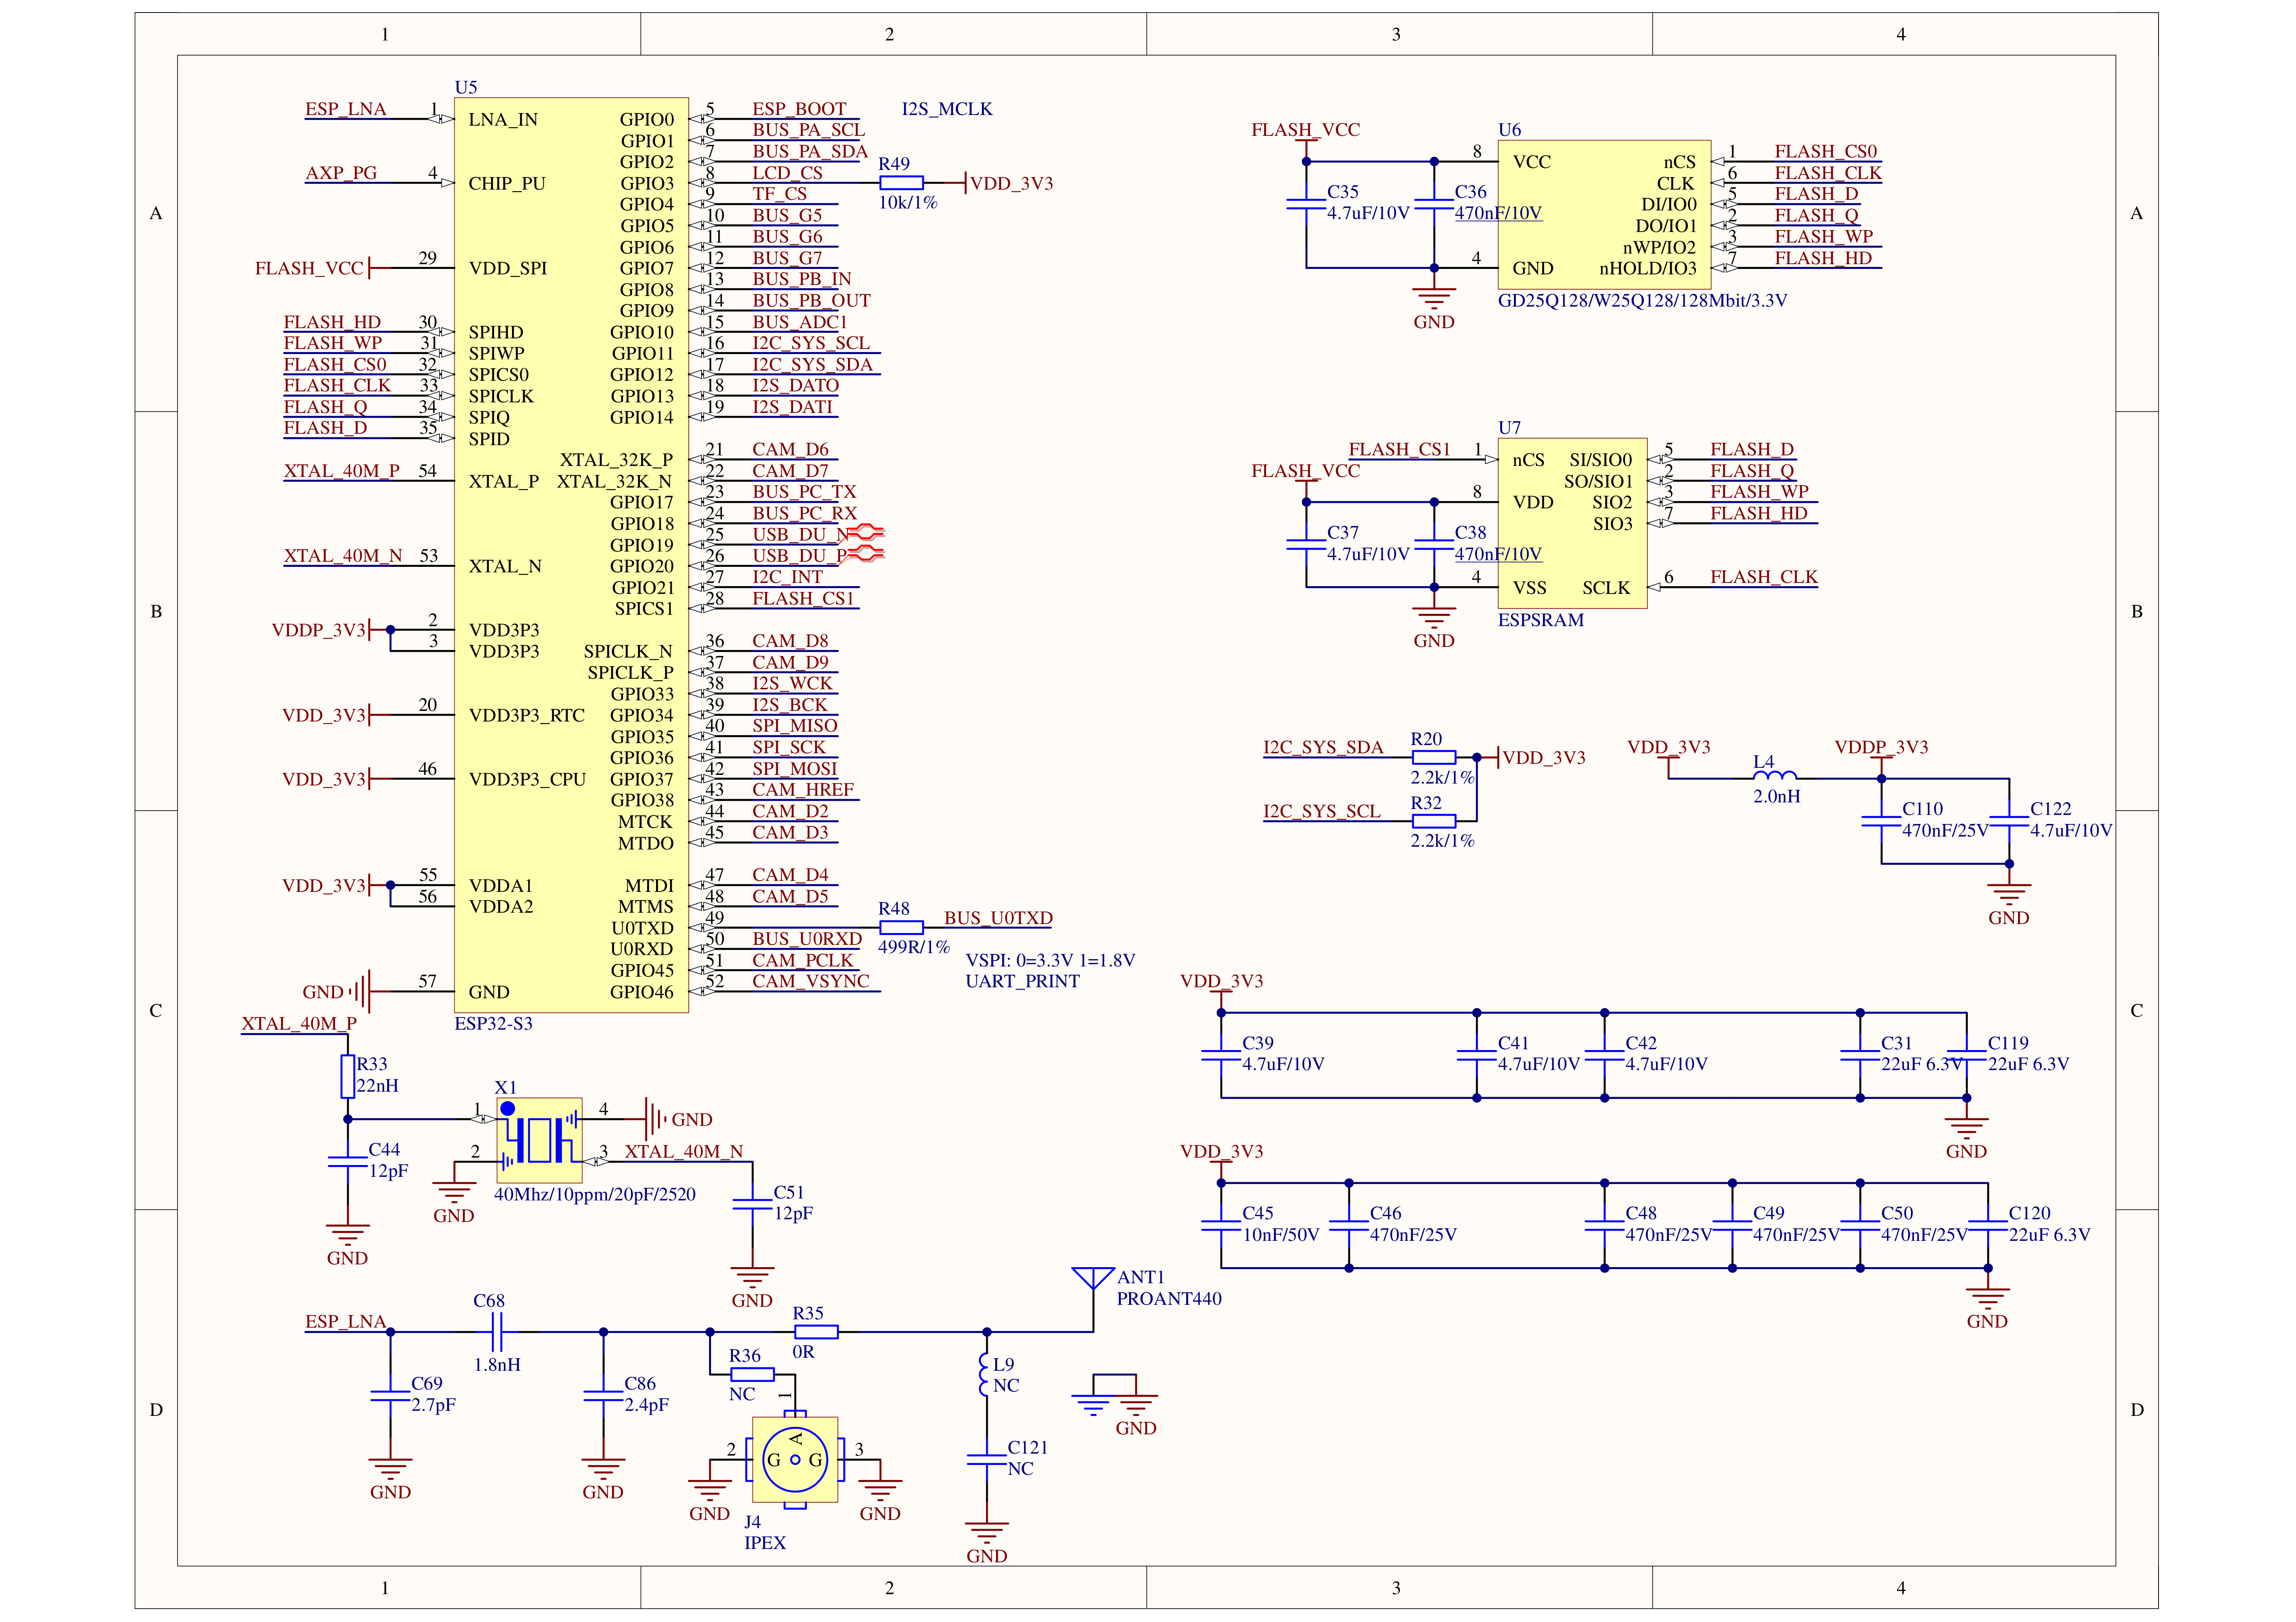Select the R32 pull-up resistor symbol
Viewport: 2296px width, 1622px height.
pyautogui.click(x=1433, y=821)
